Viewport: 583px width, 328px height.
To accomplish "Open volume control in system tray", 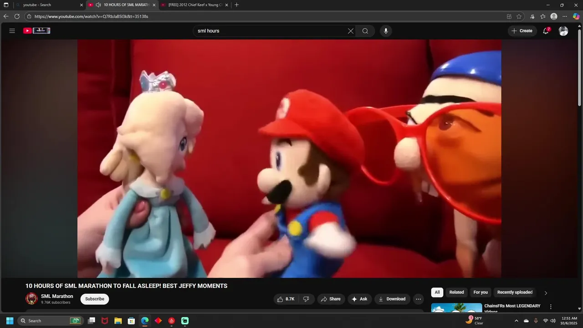I will [x=553, y=321].
